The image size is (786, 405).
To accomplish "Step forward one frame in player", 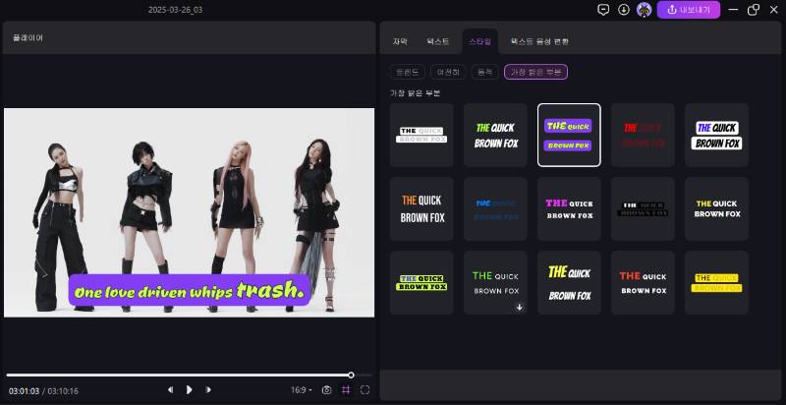I will pyautogui.click(x=208, y=389).
